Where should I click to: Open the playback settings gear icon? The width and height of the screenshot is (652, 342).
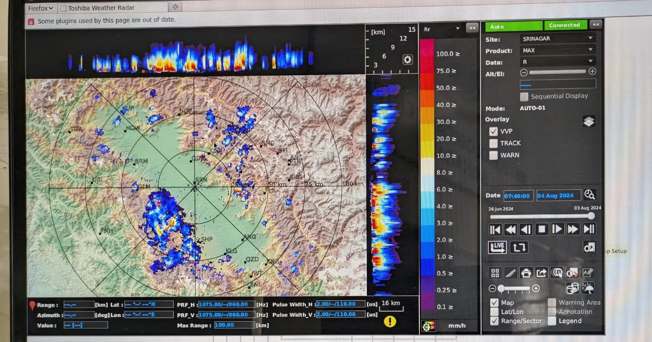(x=589, y=247)
